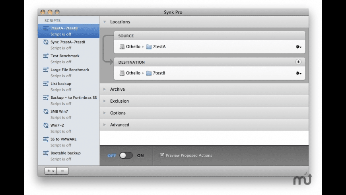The height and width of the screenshot is (195, 346).
Task: Click the backup icon for Test Benchmark
Action: point(46,56)
